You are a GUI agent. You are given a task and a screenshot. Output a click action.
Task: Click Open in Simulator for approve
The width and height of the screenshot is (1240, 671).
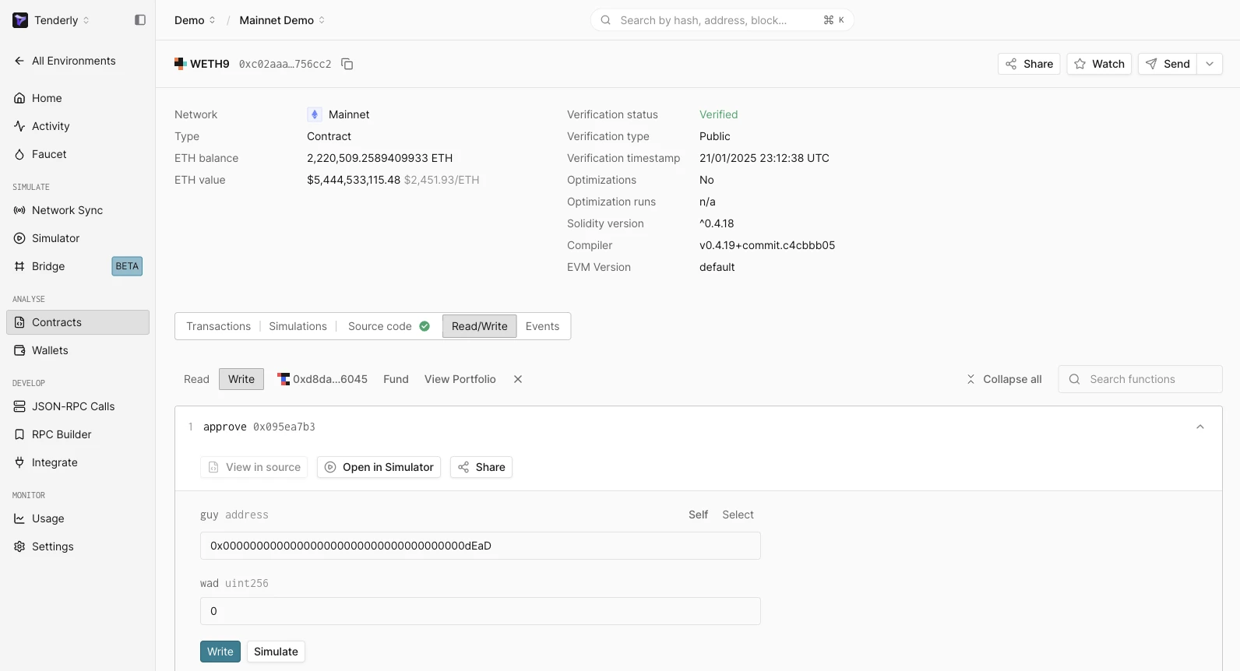click(x=379, y=467)
